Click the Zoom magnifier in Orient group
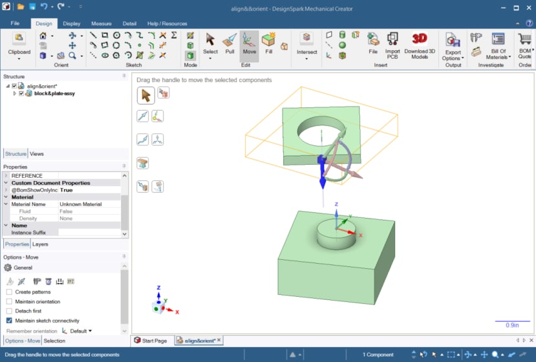 pyautogui.click(x=72, y=56)
